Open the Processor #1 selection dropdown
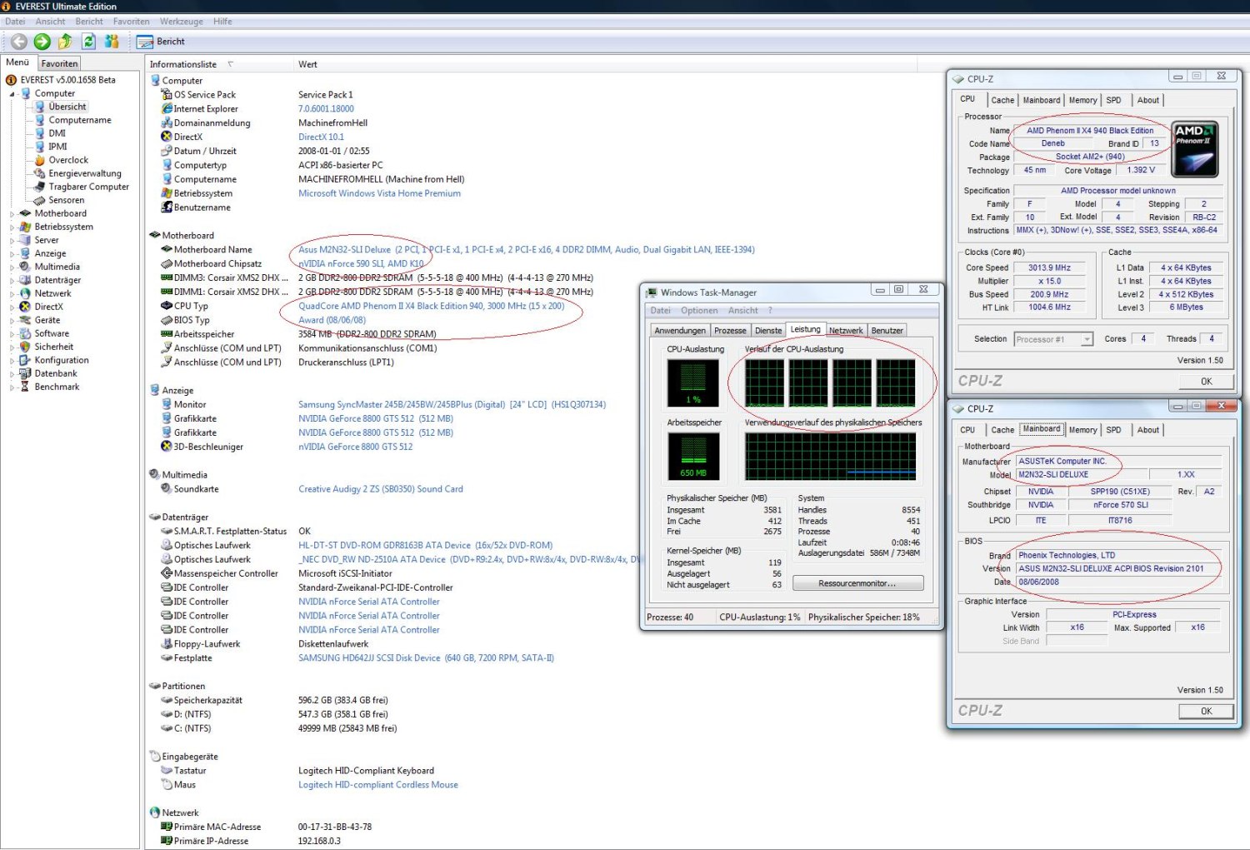Screen dimensions: 1250x850 click(1087, 339)
